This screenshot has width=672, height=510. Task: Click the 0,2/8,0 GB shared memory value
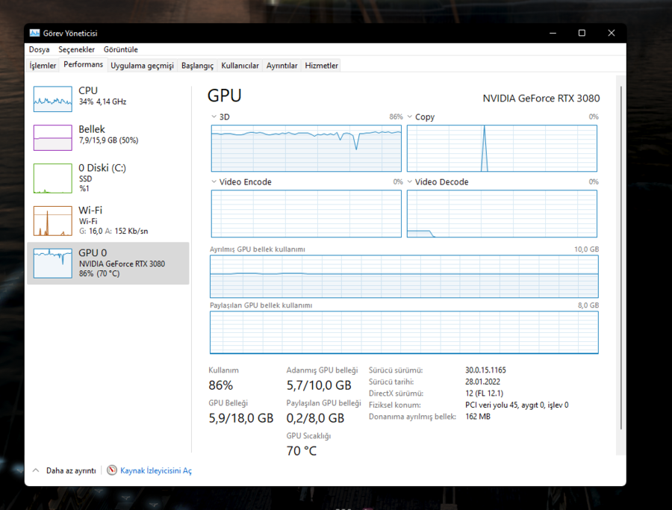point(315,418)
